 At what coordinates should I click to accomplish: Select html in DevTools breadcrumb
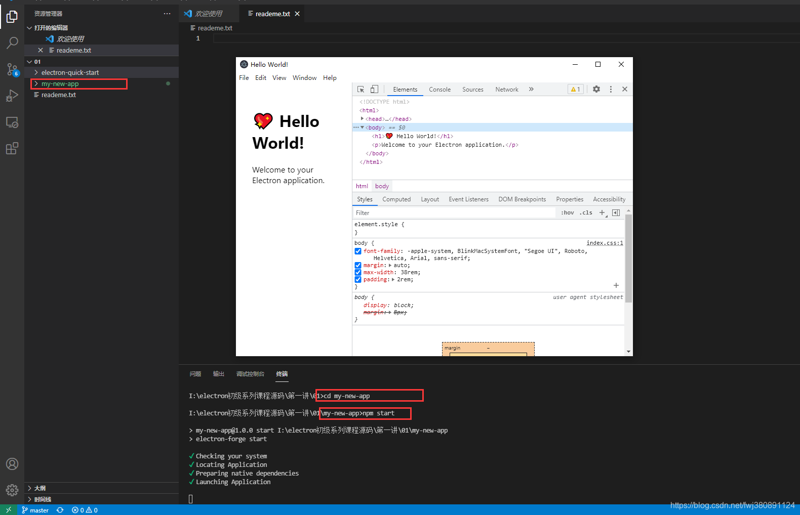click(362, 186)
